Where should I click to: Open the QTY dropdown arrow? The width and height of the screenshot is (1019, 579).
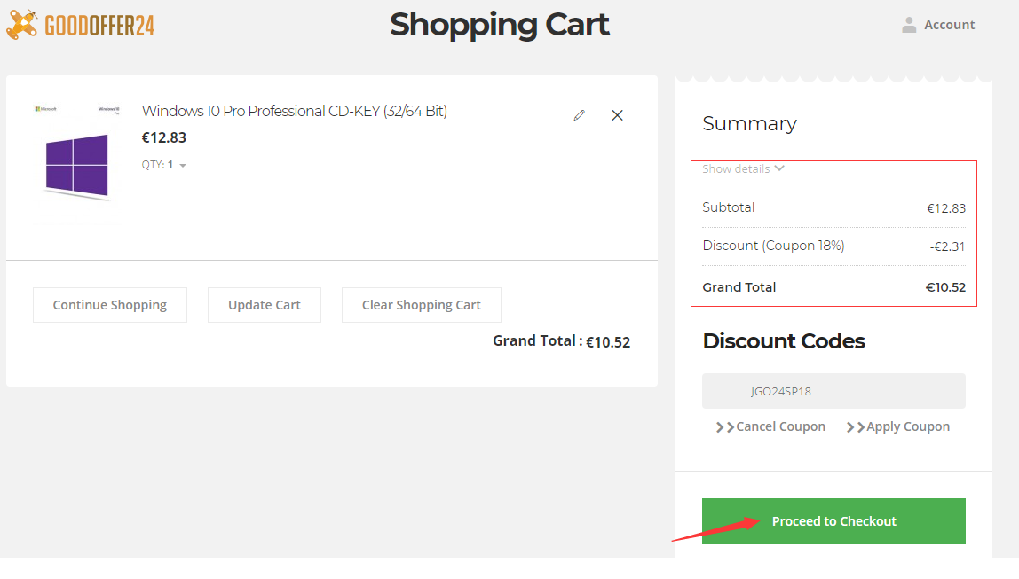pos(183,166)
